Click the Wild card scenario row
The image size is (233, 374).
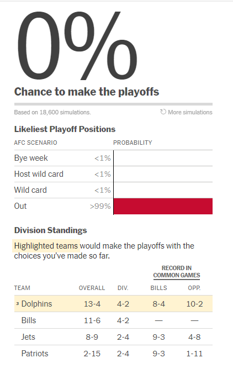(x=113, y=190)
